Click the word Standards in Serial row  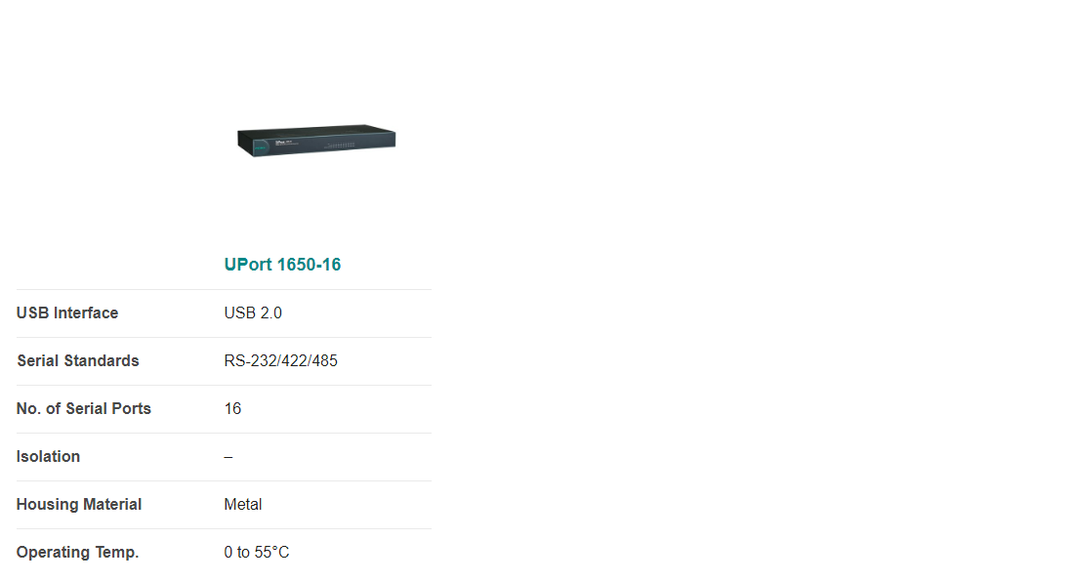pyautogui.click(x=102, y=360)
